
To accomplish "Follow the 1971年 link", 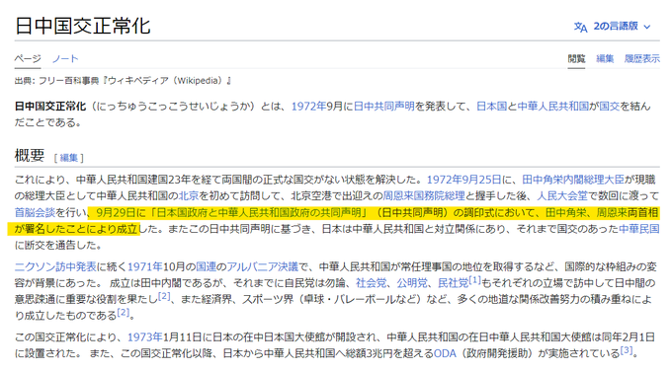I will tap(145, 267).
